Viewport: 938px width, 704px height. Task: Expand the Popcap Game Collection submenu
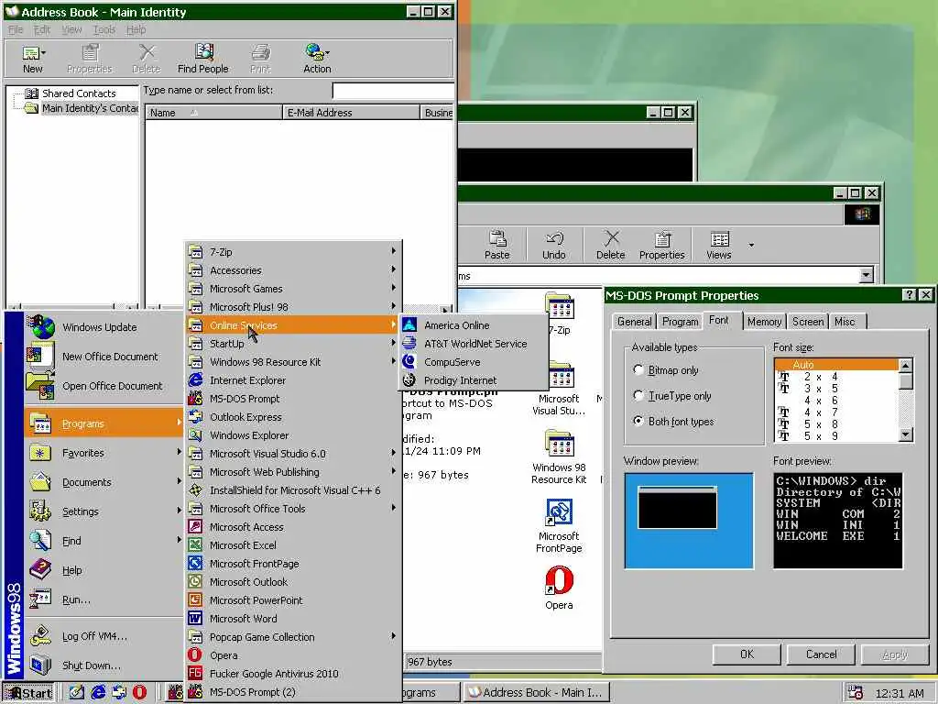point(293,636)
